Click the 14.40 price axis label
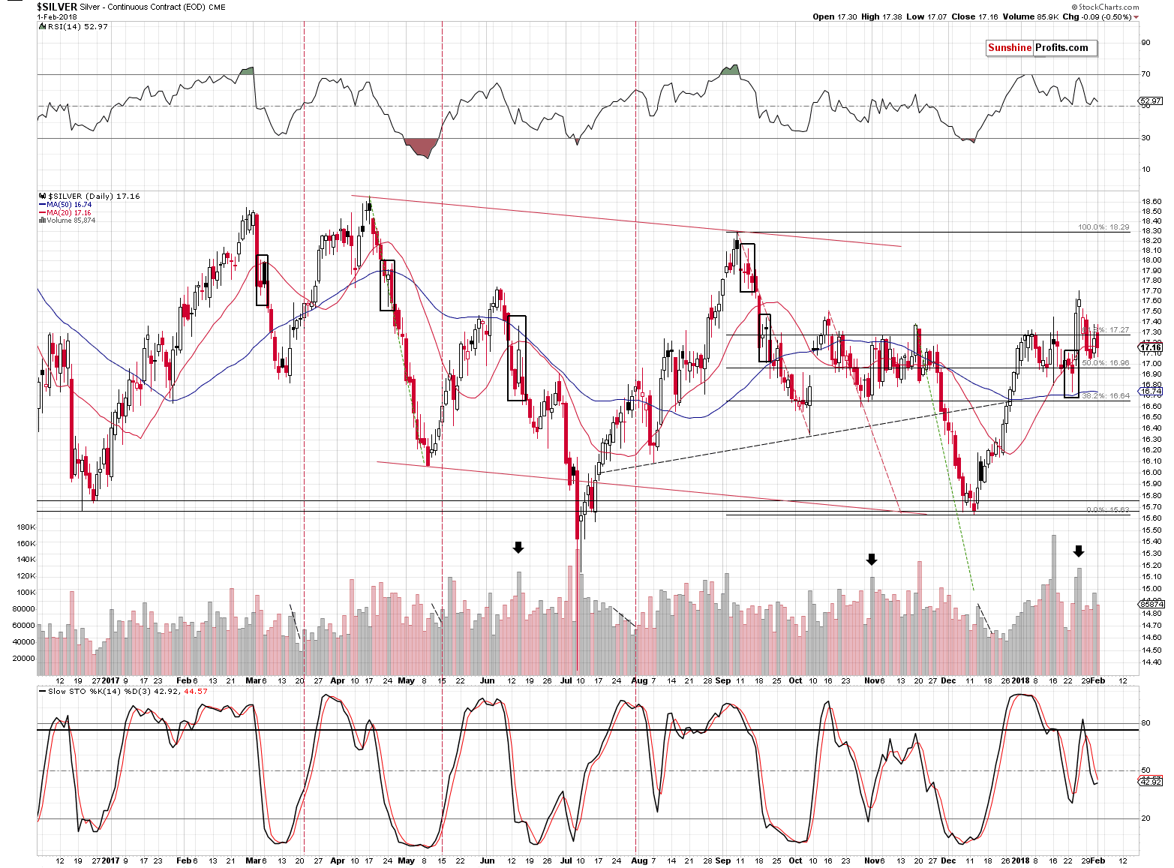This screenshot has height=868, width=1174. coord(1151,662)
